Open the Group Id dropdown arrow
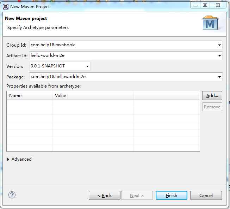The image size is (230, 209). coord(219,45)
